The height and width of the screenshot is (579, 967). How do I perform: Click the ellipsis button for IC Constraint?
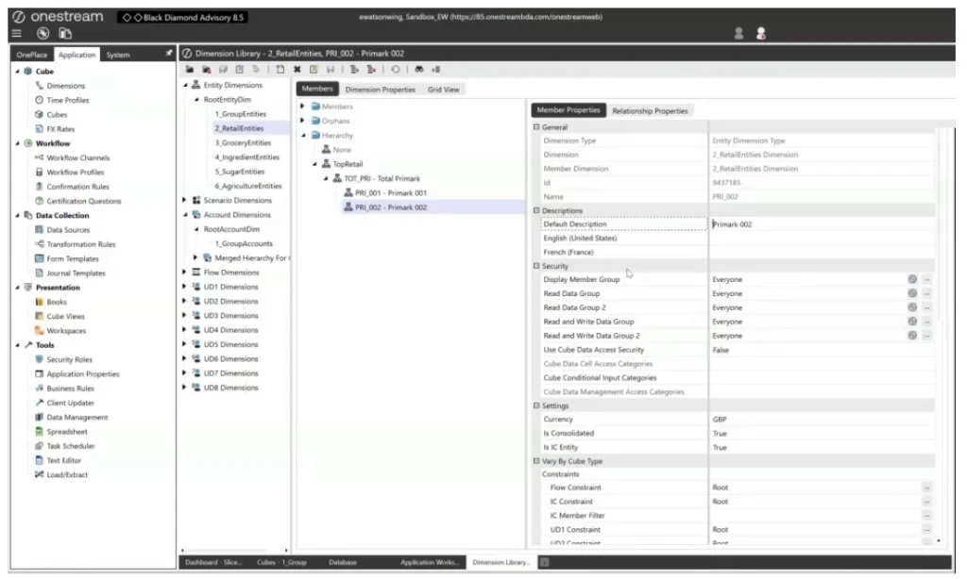pos(927,502)
